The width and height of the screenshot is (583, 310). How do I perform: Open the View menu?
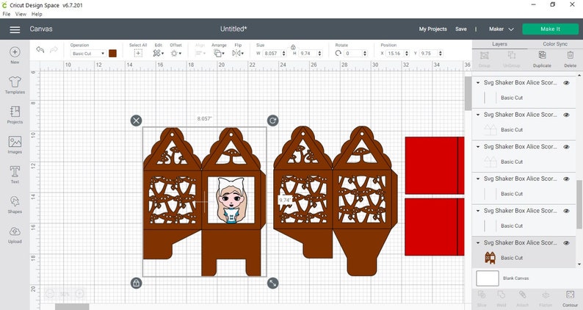tap(21, 14)
